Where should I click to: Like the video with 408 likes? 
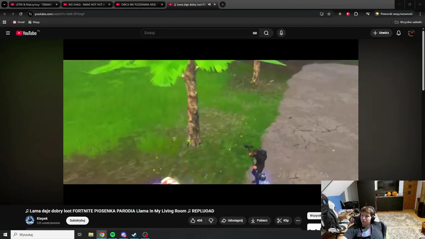click(197, 220)
